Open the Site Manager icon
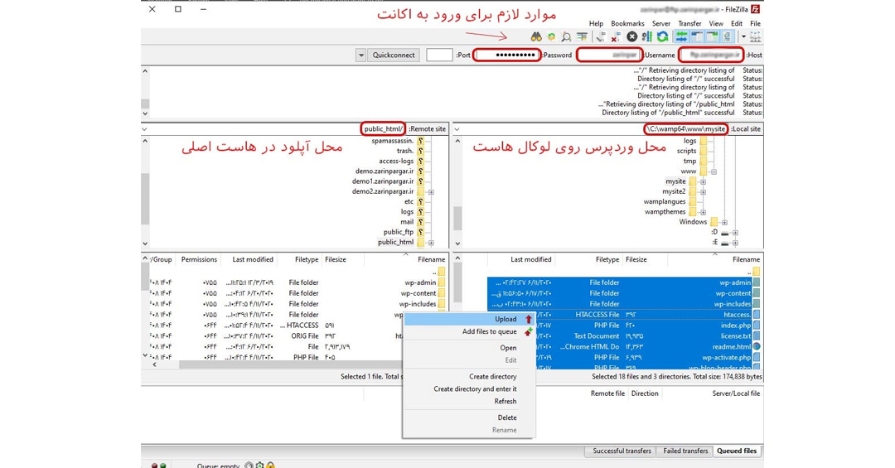Viewport: 895px width, 468px height. 755,36
